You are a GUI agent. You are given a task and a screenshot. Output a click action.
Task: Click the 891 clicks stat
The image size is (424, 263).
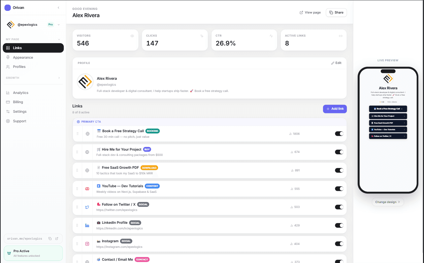pos(295,170)
